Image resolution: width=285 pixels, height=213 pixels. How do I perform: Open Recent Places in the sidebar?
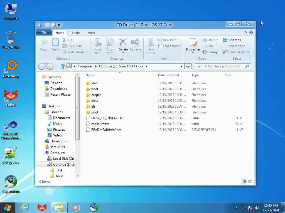click(x=57, y=95)
